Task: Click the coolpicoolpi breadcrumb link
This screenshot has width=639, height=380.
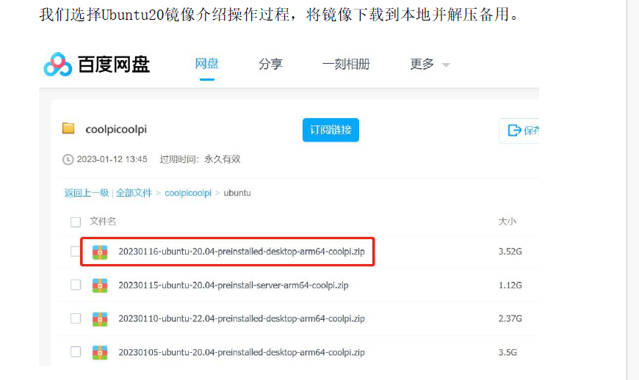Action: (188, 193)
